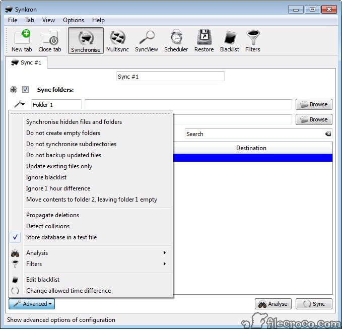This screenshot has width=342, height=329.
Task: Enable Synchronise hidden files and folders
Action: (91, 122)
